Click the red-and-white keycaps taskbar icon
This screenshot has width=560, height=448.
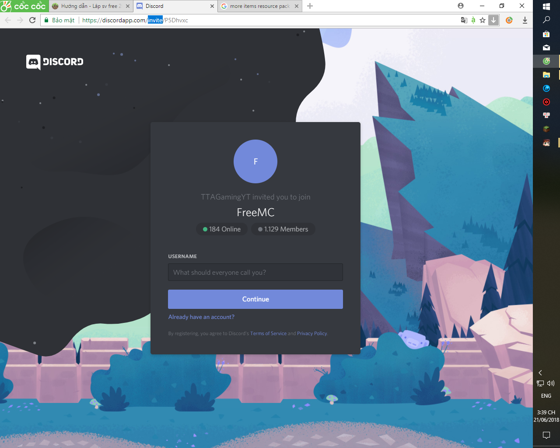(x=546, y=115)
